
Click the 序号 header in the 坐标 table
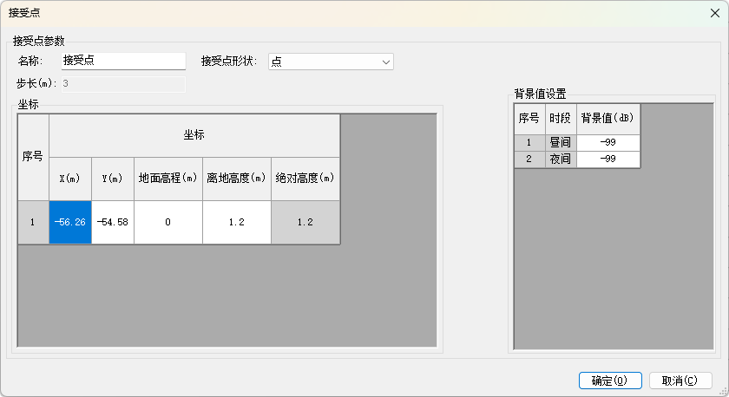33,158
